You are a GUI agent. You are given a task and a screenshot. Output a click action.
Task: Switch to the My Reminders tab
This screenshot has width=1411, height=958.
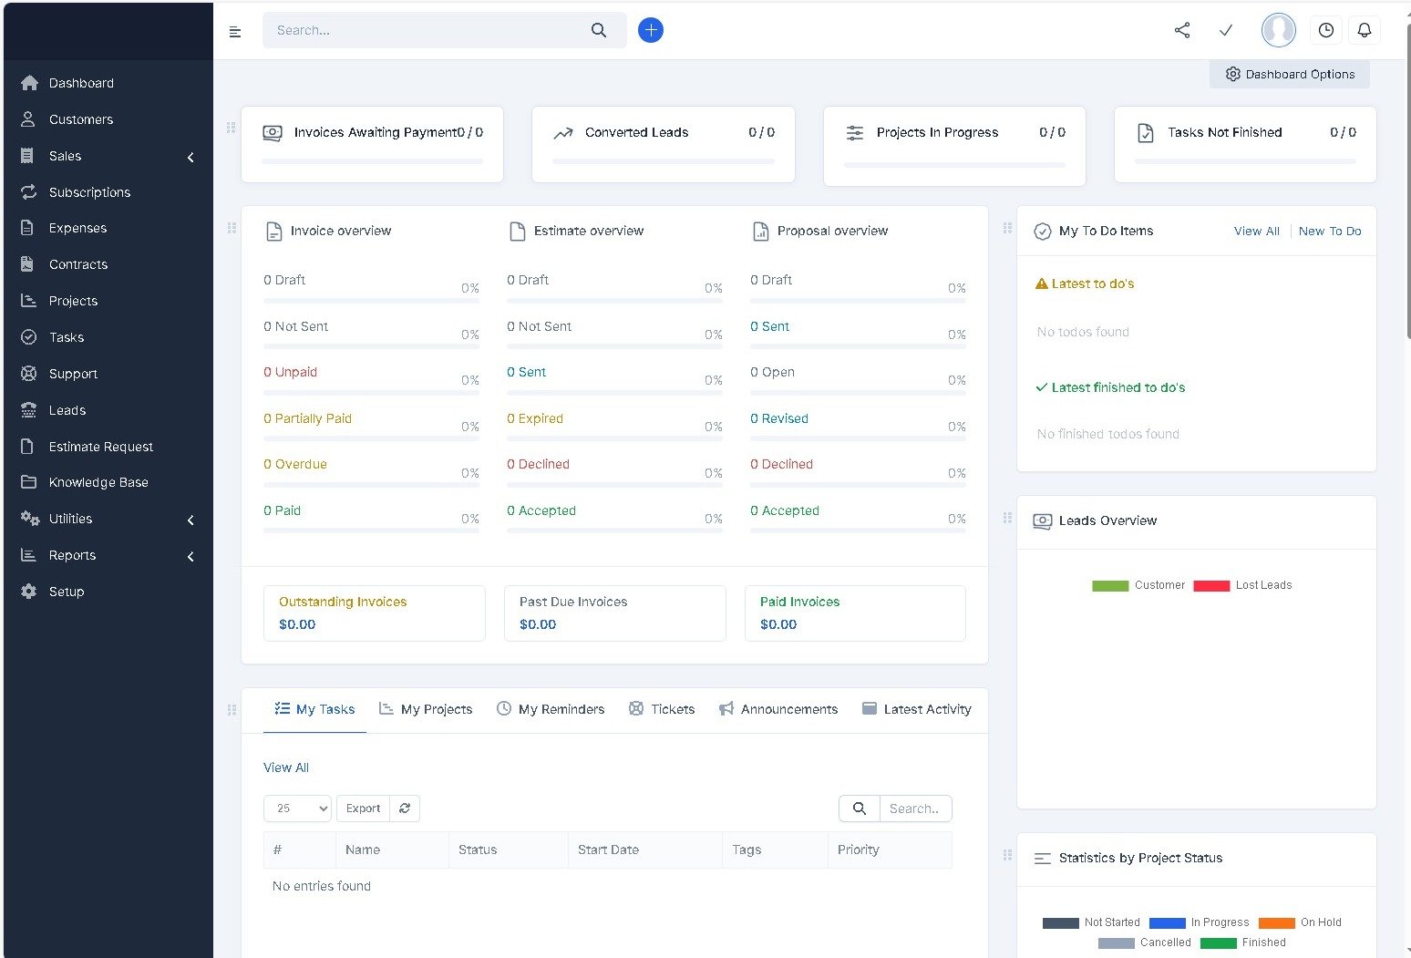(x=551, y=709)
